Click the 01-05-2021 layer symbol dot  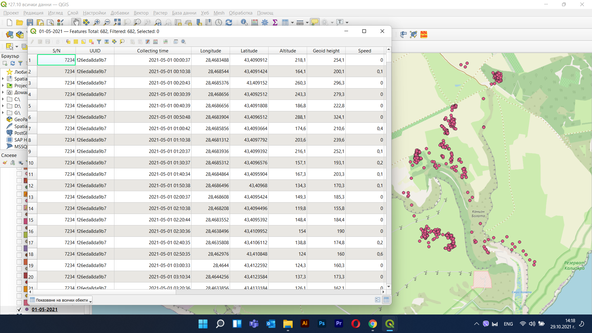(x=27, y=309)
